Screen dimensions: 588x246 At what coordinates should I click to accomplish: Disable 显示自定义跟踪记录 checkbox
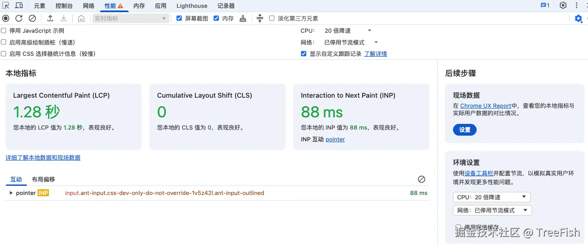pos(304,54)
